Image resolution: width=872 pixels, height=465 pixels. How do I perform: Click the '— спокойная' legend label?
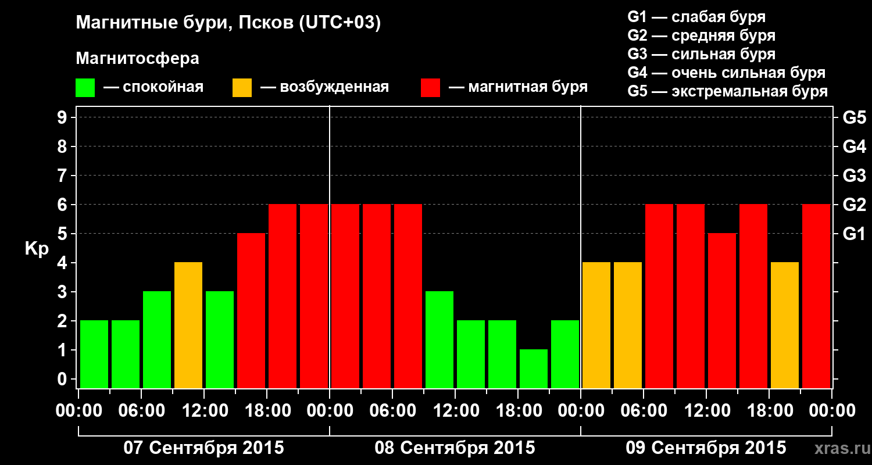(x=153, y=87)
